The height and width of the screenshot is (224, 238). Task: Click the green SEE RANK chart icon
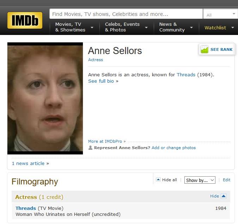point(204,49)
